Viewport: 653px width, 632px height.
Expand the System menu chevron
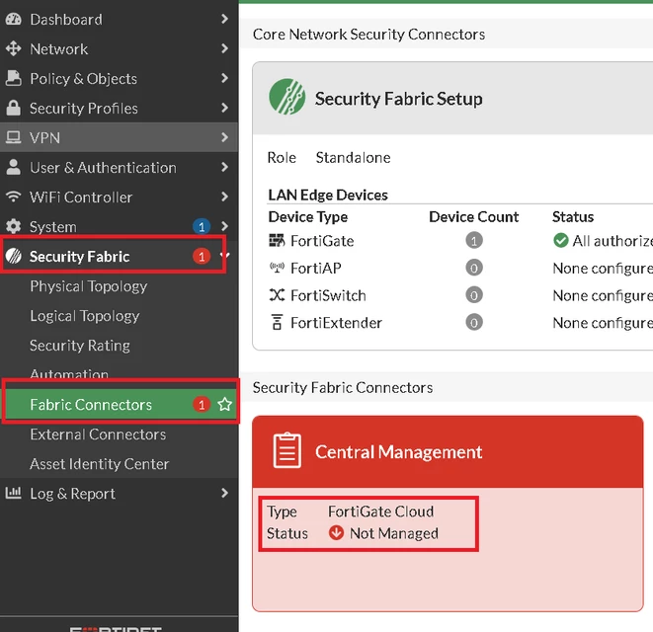click(x=225, y=226)
